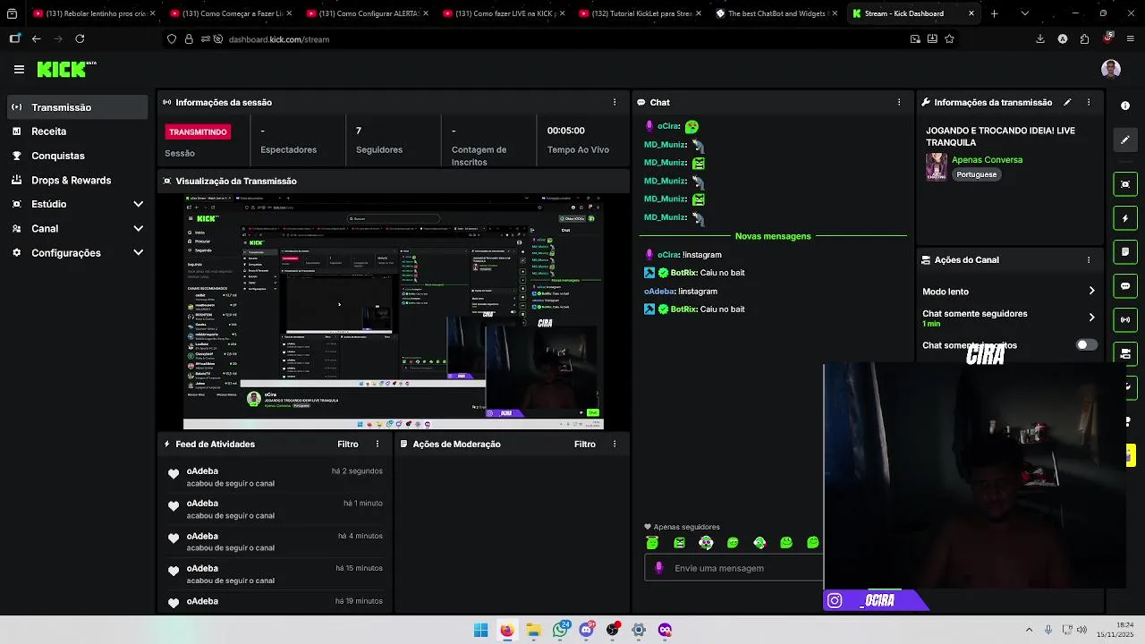1145x644 pixels.
Task: Click the Apenas Conversa category thumbnail
Action: click(x=937, y=166)
